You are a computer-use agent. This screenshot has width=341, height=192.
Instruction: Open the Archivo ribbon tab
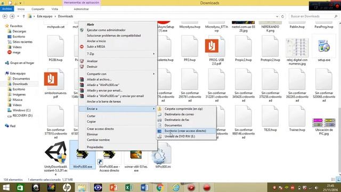(x=7, y=9)
